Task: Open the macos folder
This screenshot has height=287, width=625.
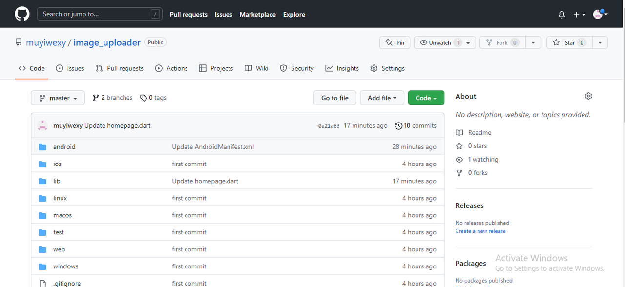Action: click(x=62, y=215)
